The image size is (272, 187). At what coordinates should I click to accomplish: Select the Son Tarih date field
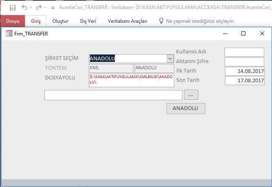coord(244,81)
